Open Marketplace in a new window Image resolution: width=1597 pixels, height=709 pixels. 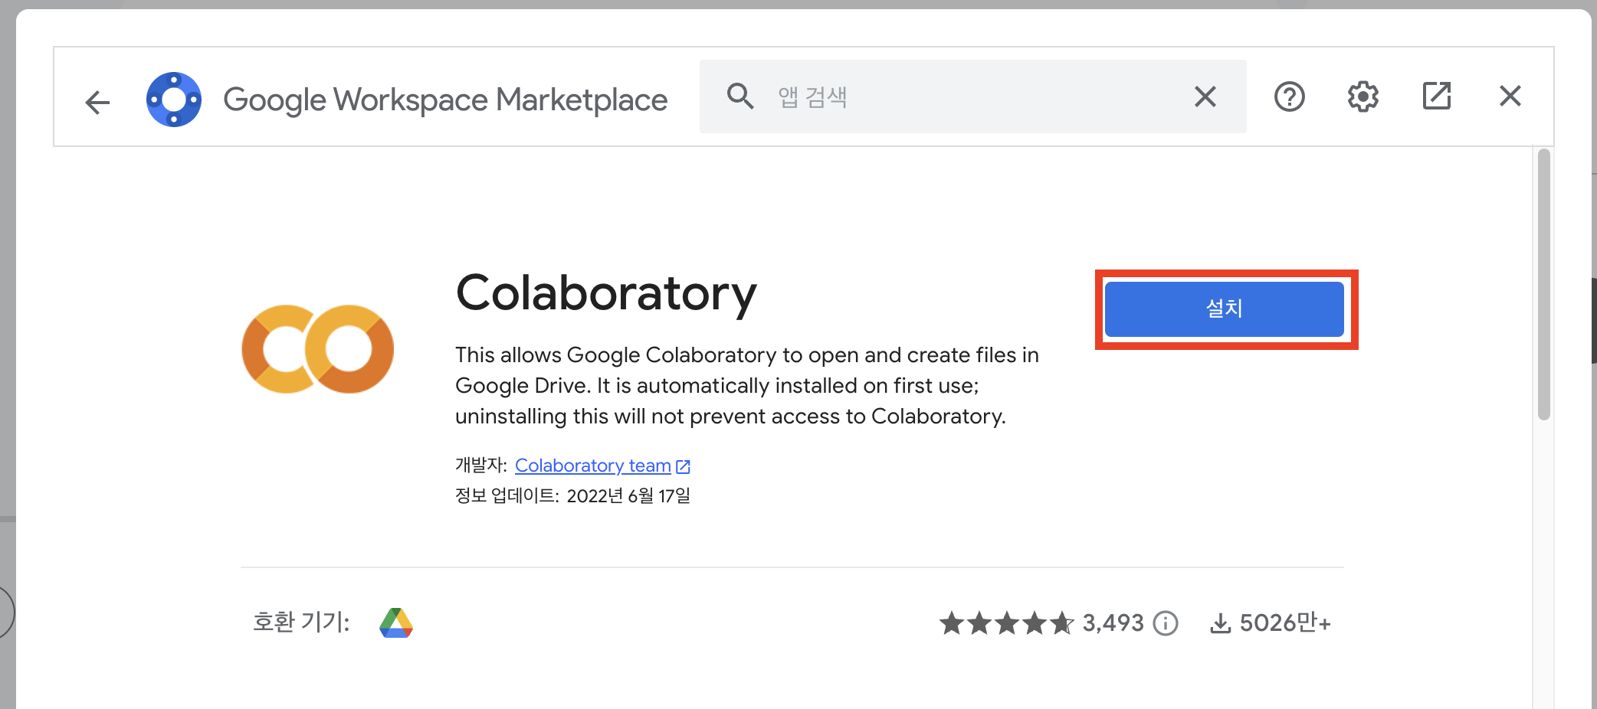[x=1437, y=96]
